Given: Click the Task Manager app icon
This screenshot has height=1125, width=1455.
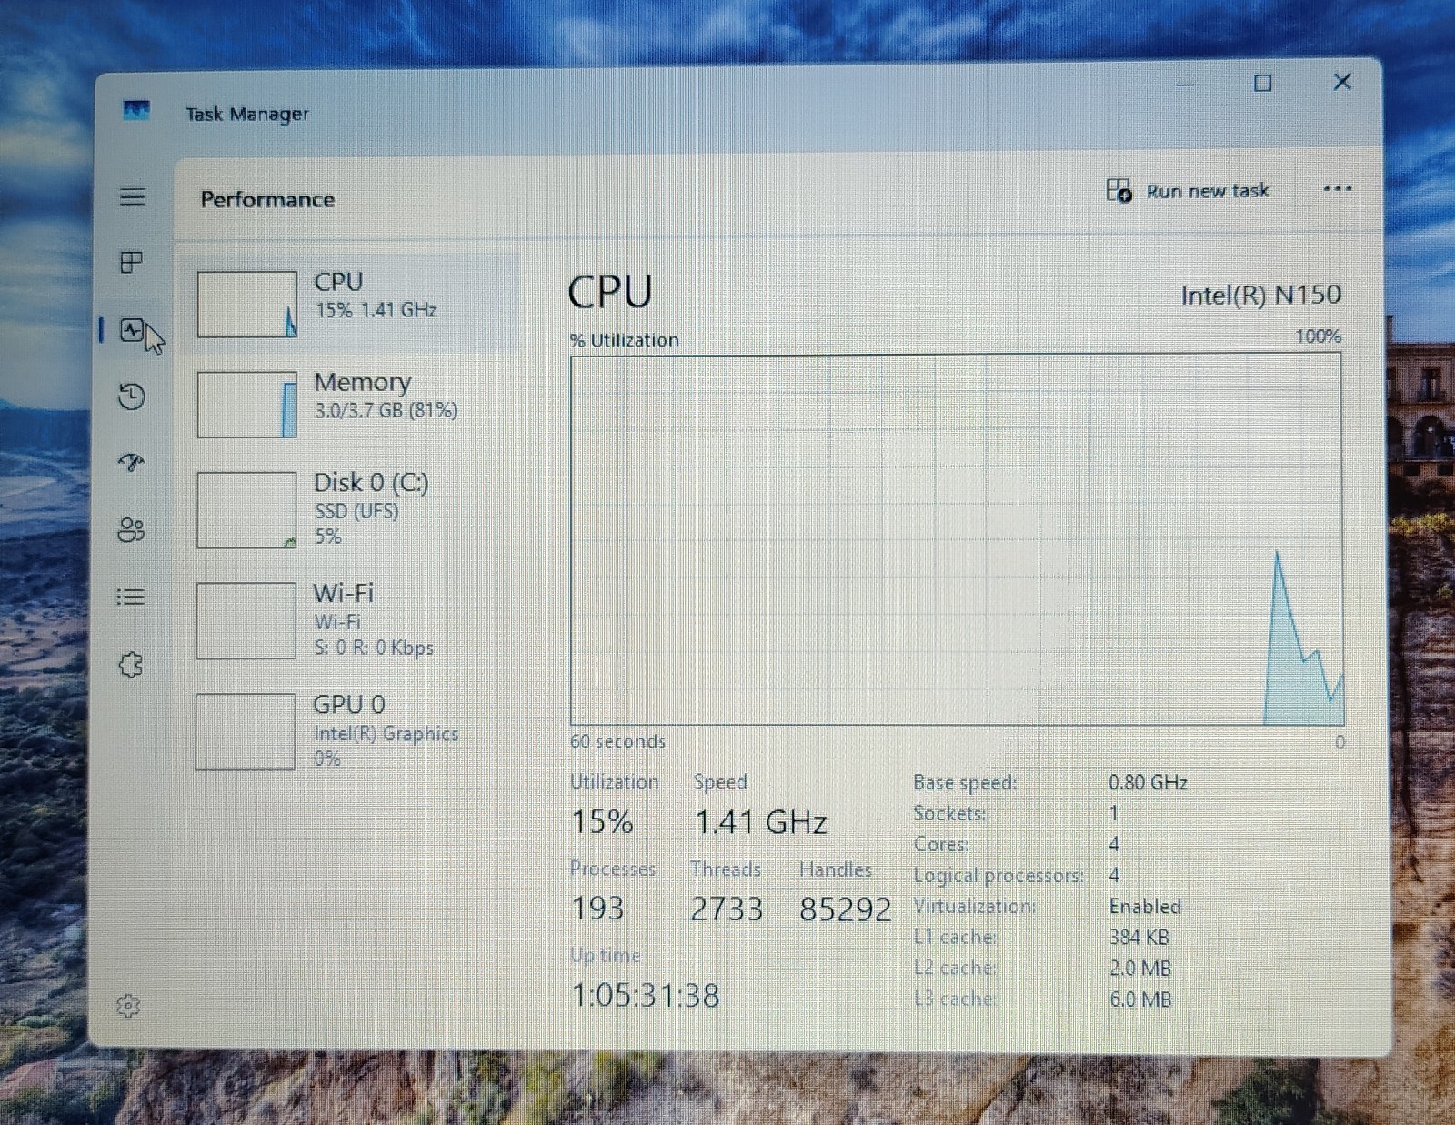Looking at the screenshot, I should (x=136, y=111).
